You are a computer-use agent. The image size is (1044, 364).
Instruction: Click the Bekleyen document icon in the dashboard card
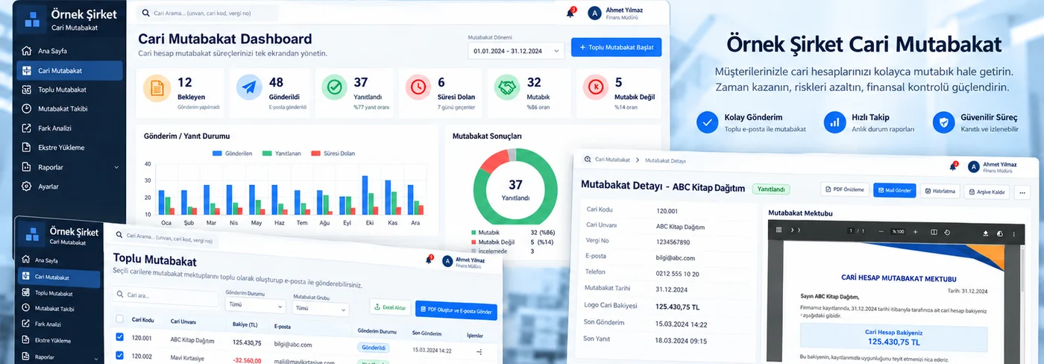point(157,87)
